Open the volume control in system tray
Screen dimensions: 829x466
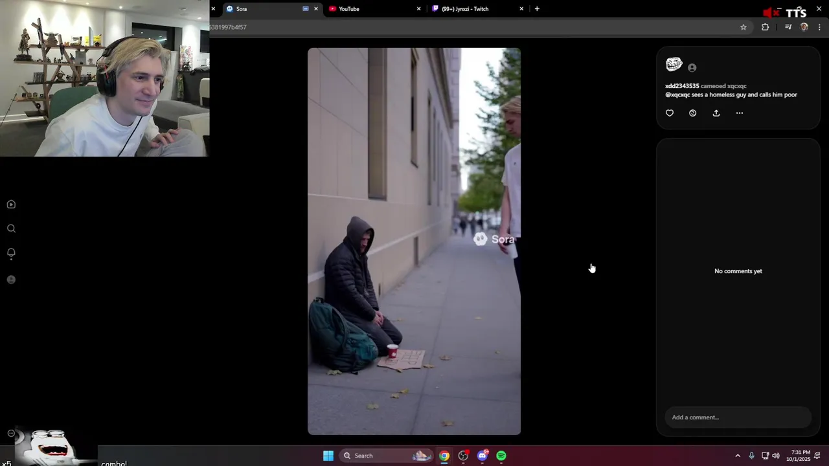tap(776, 456)
